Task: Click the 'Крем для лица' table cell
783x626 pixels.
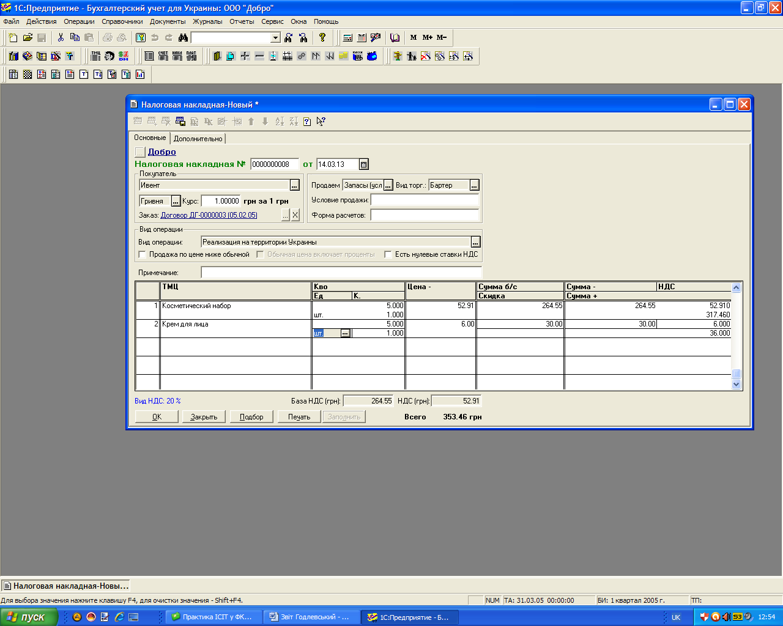Action: [x=236, y=324]
